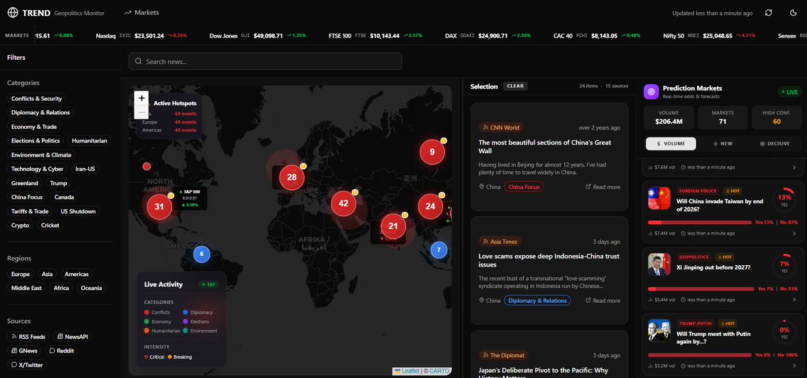Open the map cluster marker 24
Viewport: 807px width, 378px height.
coord(430,206)
